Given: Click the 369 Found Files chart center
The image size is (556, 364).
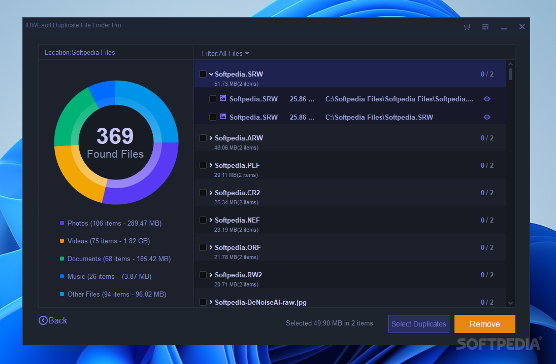Looking at the screenshot, I should [x=116, y=142].
